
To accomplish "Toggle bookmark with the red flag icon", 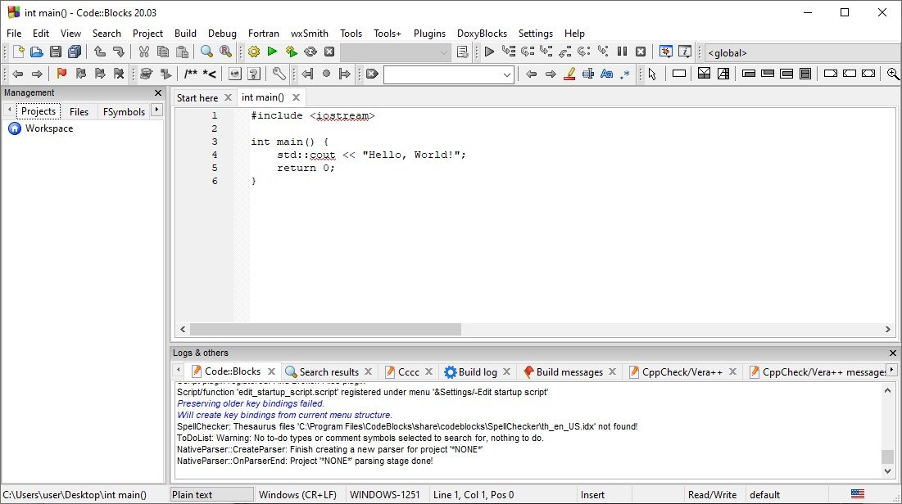I will [61, 74].
